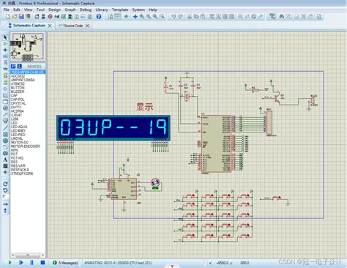Open the Library menu

point(102,10)
